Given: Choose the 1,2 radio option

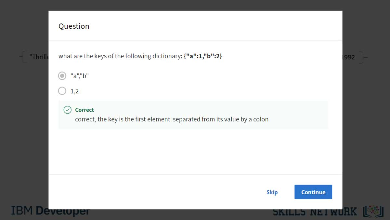Looking at the screenshot, I should (x=62, y=91).
